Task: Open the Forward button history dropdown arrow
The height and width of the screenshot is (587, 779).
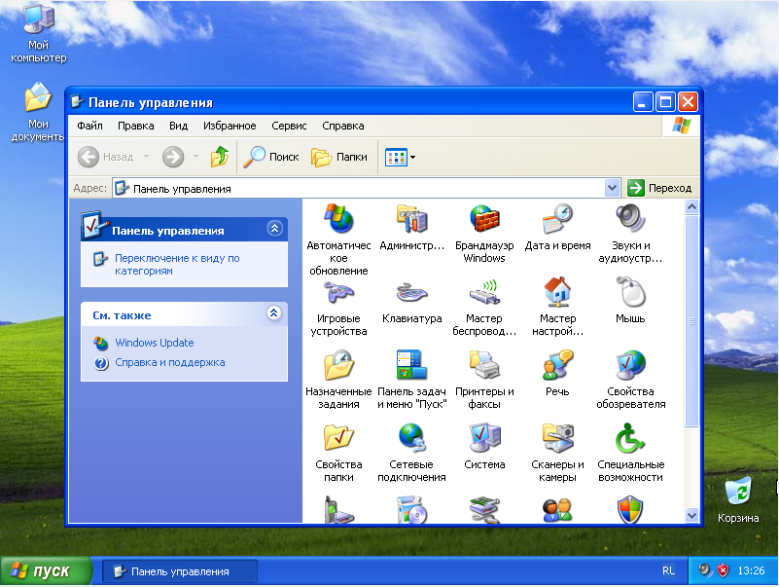Action: tap(195, 157)
